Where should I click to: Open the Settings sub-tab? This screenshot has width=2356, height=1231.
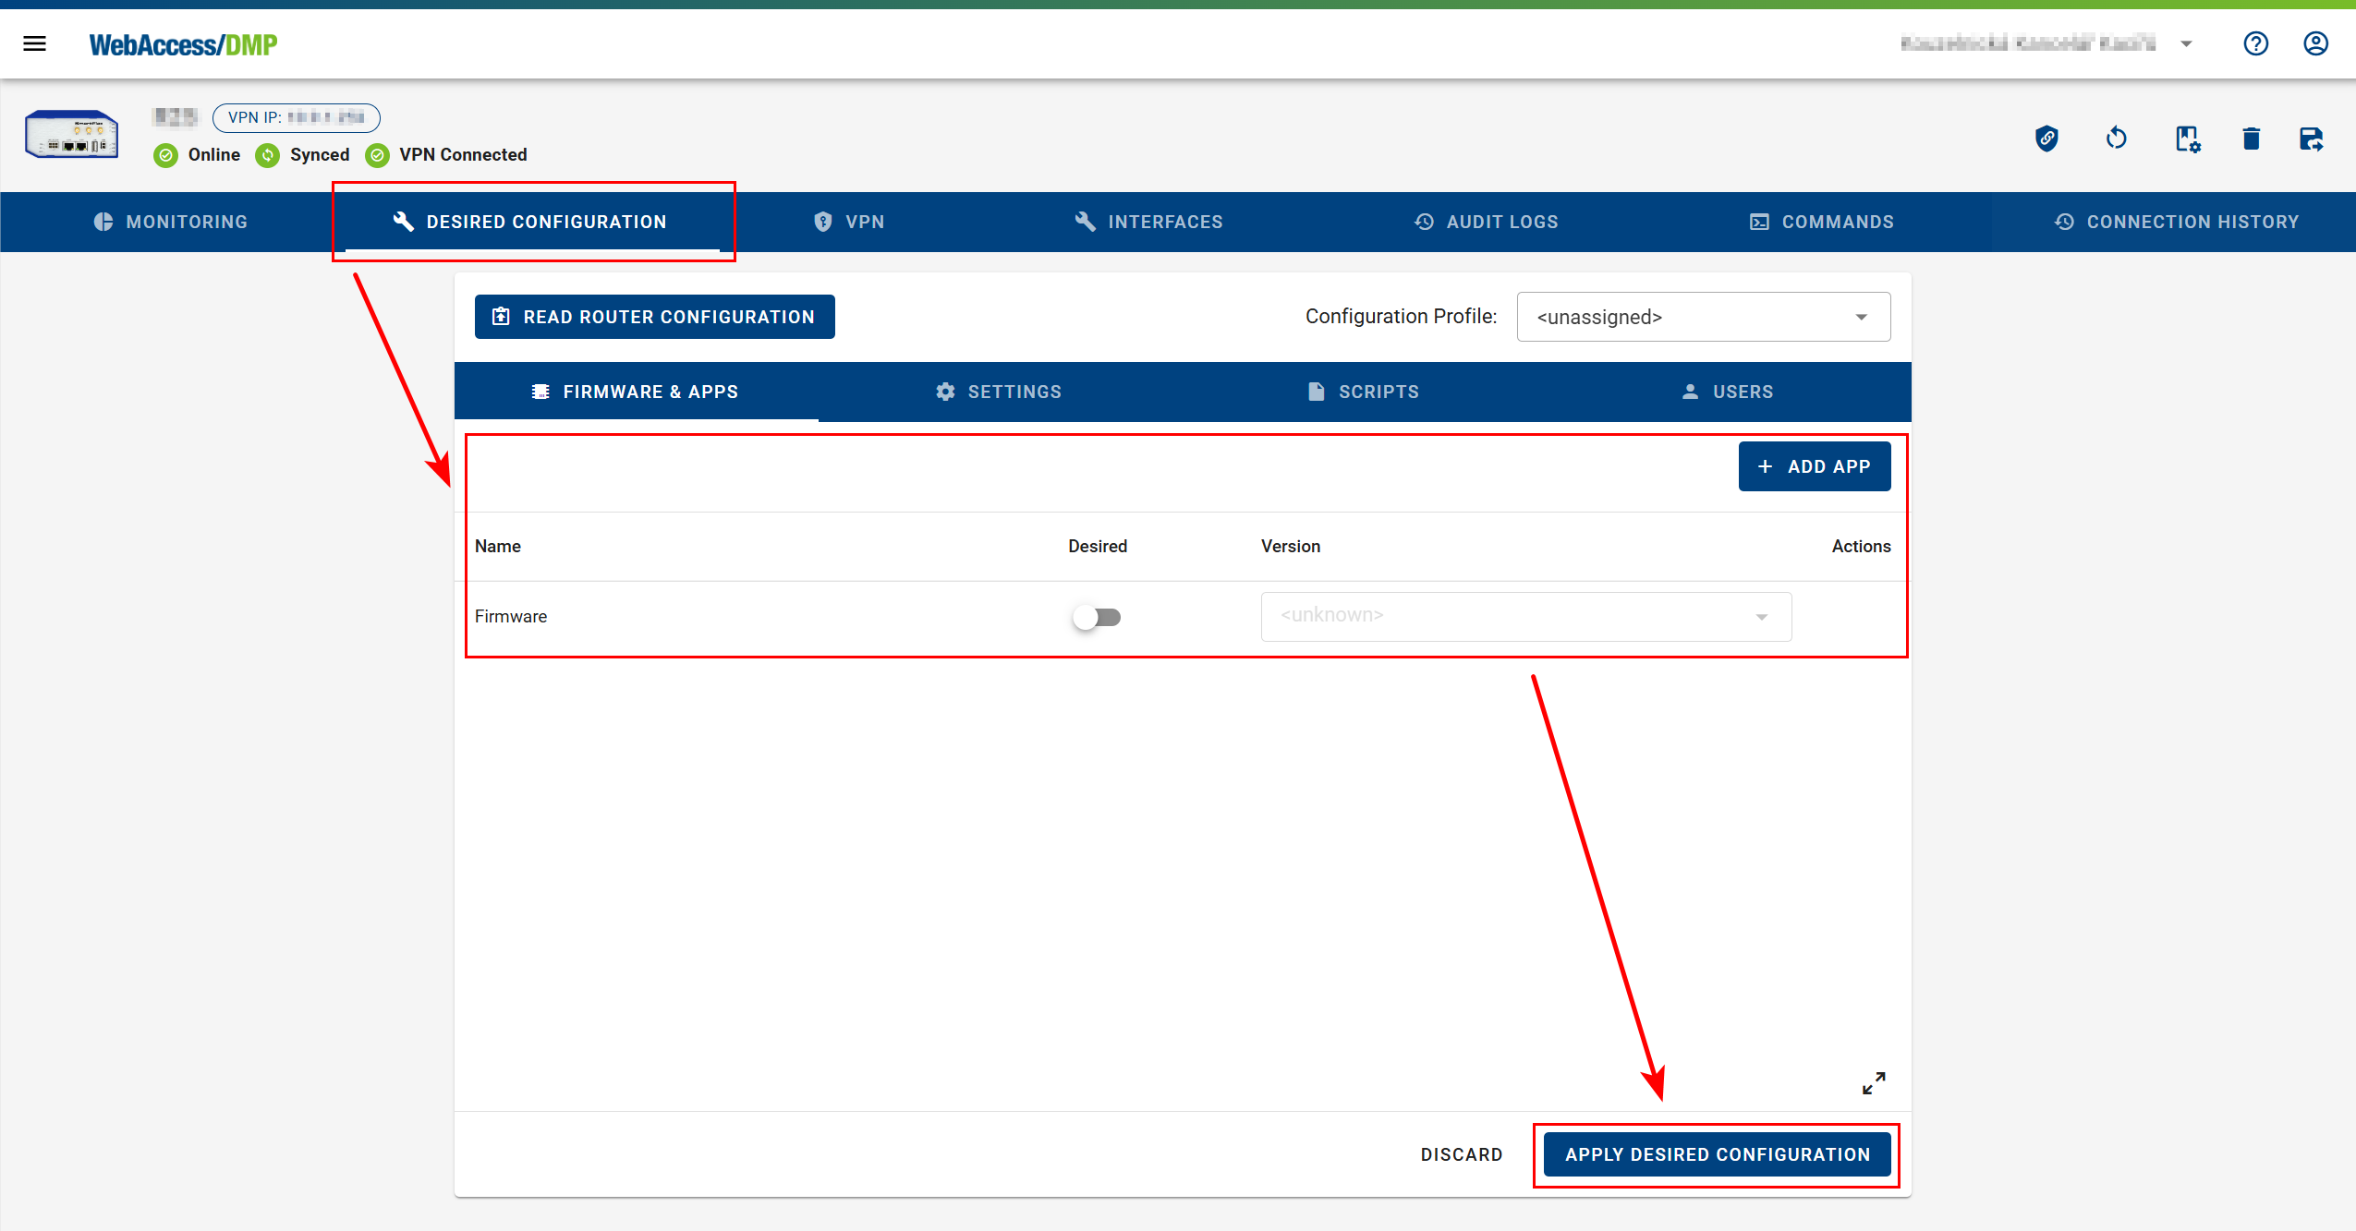pyautogui.click(x=998, y=392)
